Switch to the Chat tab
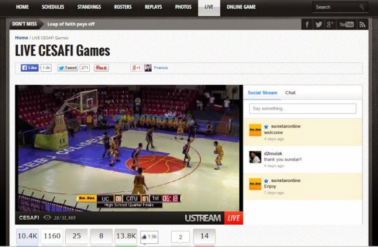The image size is (378, 247). point(290,93)
